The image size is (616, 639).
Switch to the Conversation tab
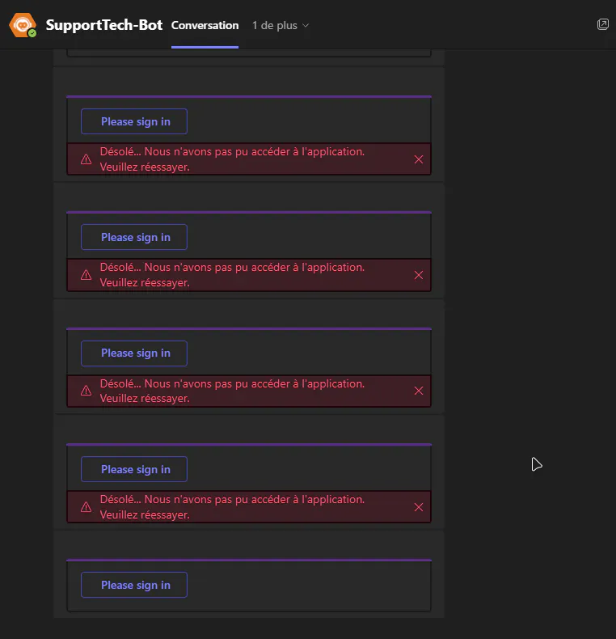point(205,25)
